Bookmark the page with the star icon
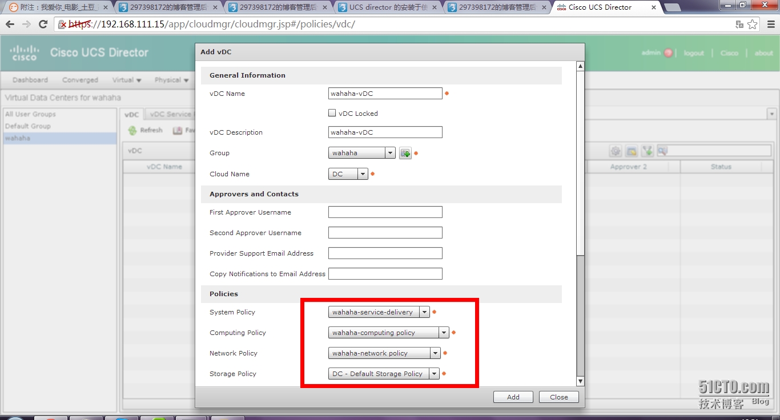This screenshot has width=780, height=420. (x=753, y=25)
